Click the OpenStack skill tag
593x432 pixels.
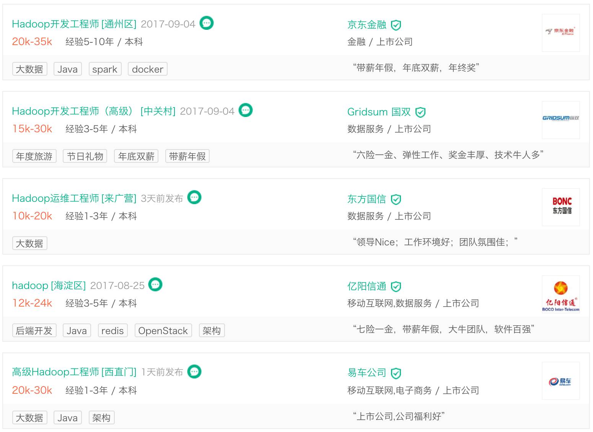[x=163, y=331]
